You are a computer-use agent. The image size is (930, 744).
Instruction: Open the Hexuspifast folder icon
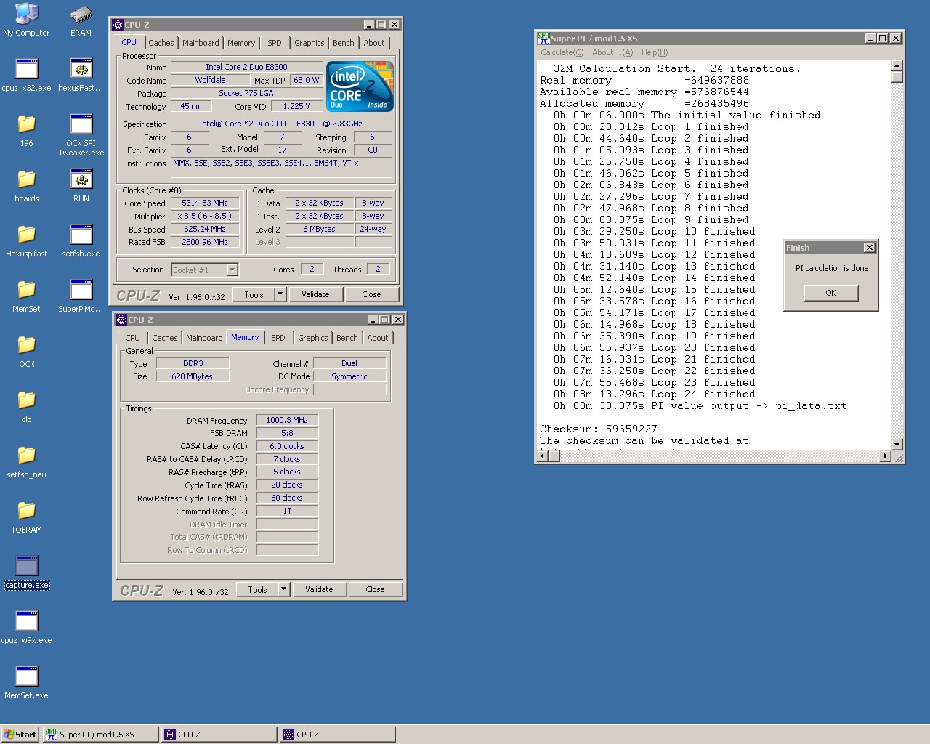tap(26, 241)
